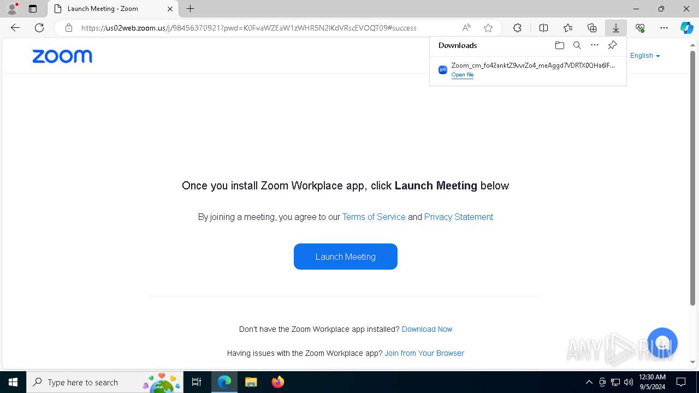Image resolution: width=699 pixels, height=393 pixels.
Task: Add this page to favorites star
Action: tap(488, 28)
